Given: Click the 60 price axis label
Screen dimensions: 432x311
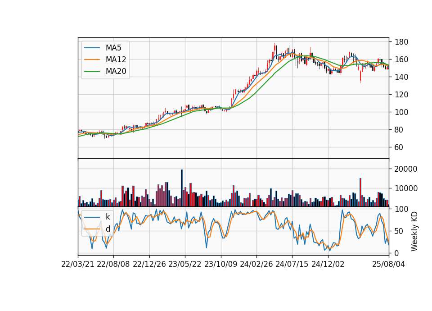Looking at the screenshot, I should pyautogui.click(x=399, y=147).
